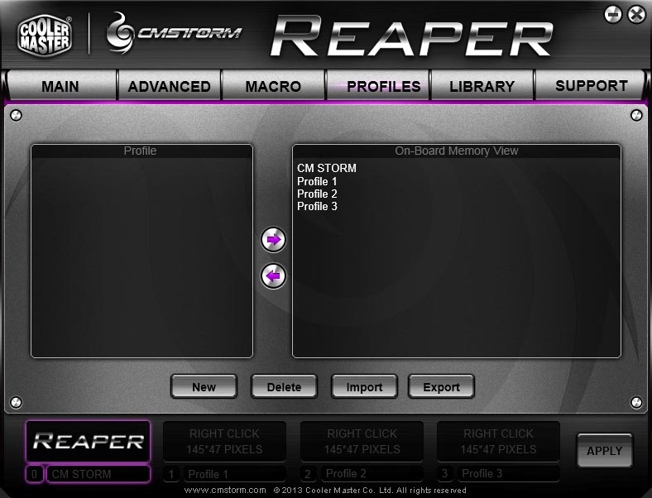Click the CM STORM profile name field
This screenshot has width=652, height=498.
coord(98,474)
